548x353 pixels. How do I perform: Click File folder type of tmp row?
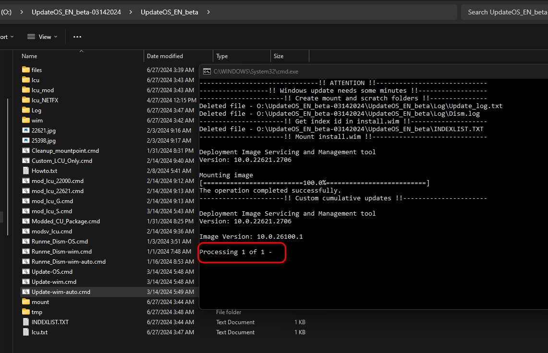click(x=229, y=312)
